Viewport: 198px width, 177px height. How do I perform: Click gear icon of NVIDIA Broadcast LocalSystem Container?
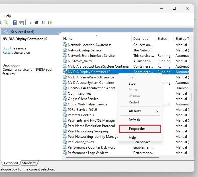(65, 66)
